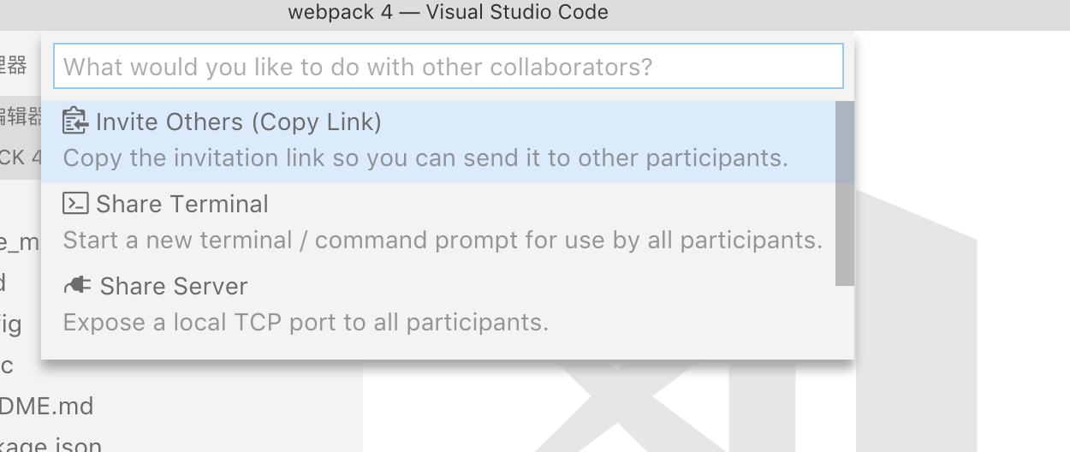Open the README.md file in explorer
Image resolution: width=1070 pixels, height=452 pixels.
coord(46,406)
